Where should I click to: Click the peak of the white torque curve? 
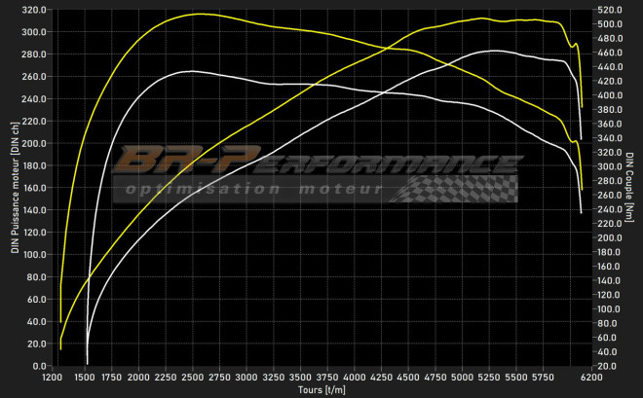[x=192, y=71]
